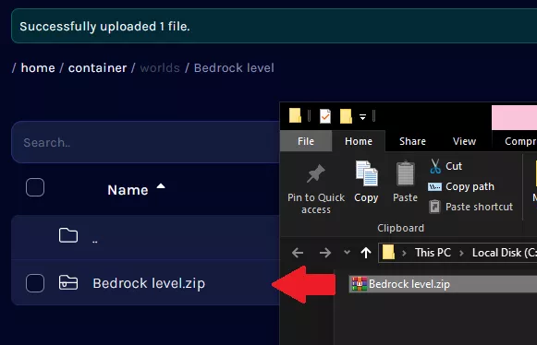The width and height of the screenshot is (537, 345).
Task: Click the Properties checkmark icon in title bar
Action: click(x=325, y=116)
